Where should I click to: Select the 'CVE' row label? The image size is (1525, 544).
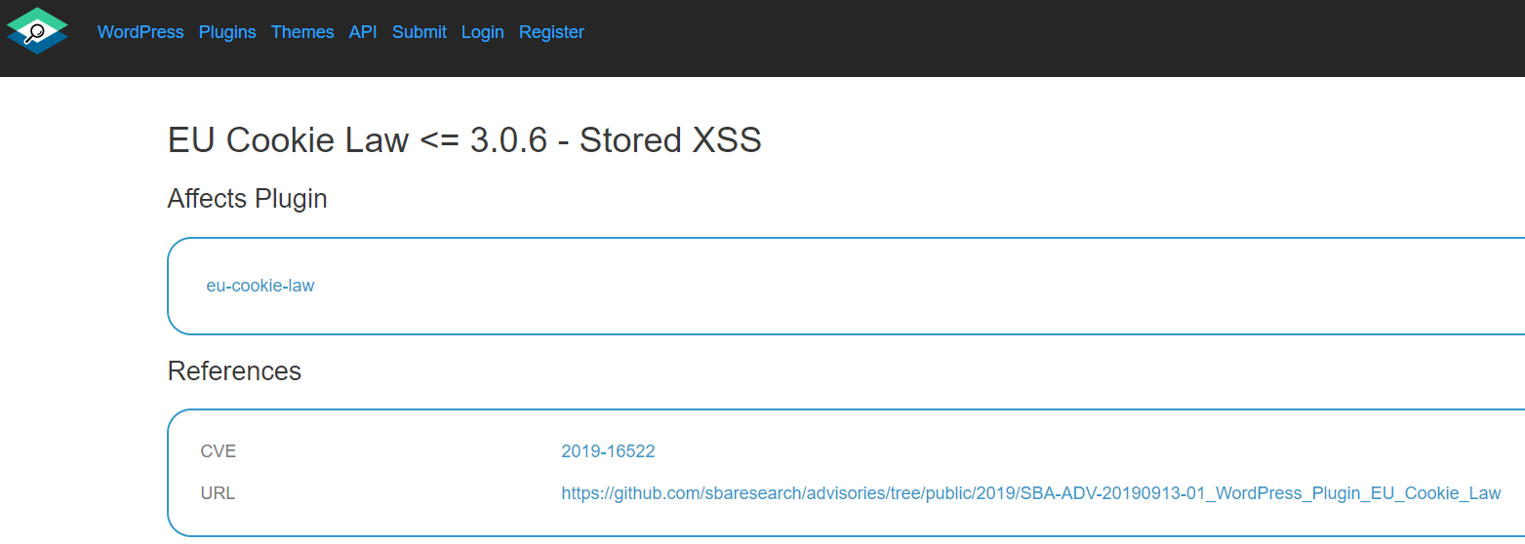[219, 451]
